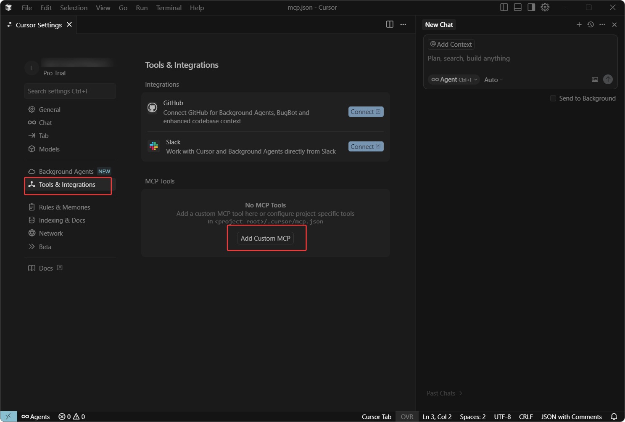The height and width of the screenshot is (422, 625).
Task: Go to line via Ln 3, Col 2
Action: (437, 417)
